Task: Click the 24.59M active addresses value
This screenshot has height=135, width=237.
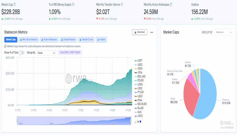Action: tap(151, 12)
